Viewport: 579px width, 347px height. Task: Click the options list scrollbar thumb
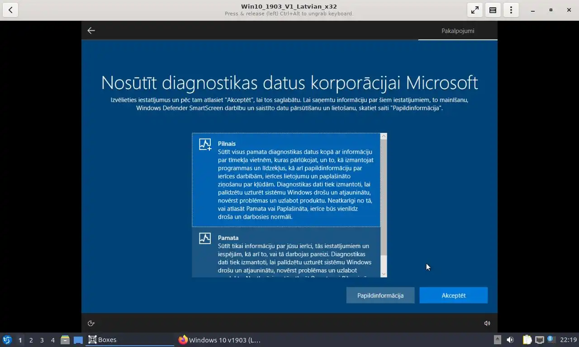384,197
